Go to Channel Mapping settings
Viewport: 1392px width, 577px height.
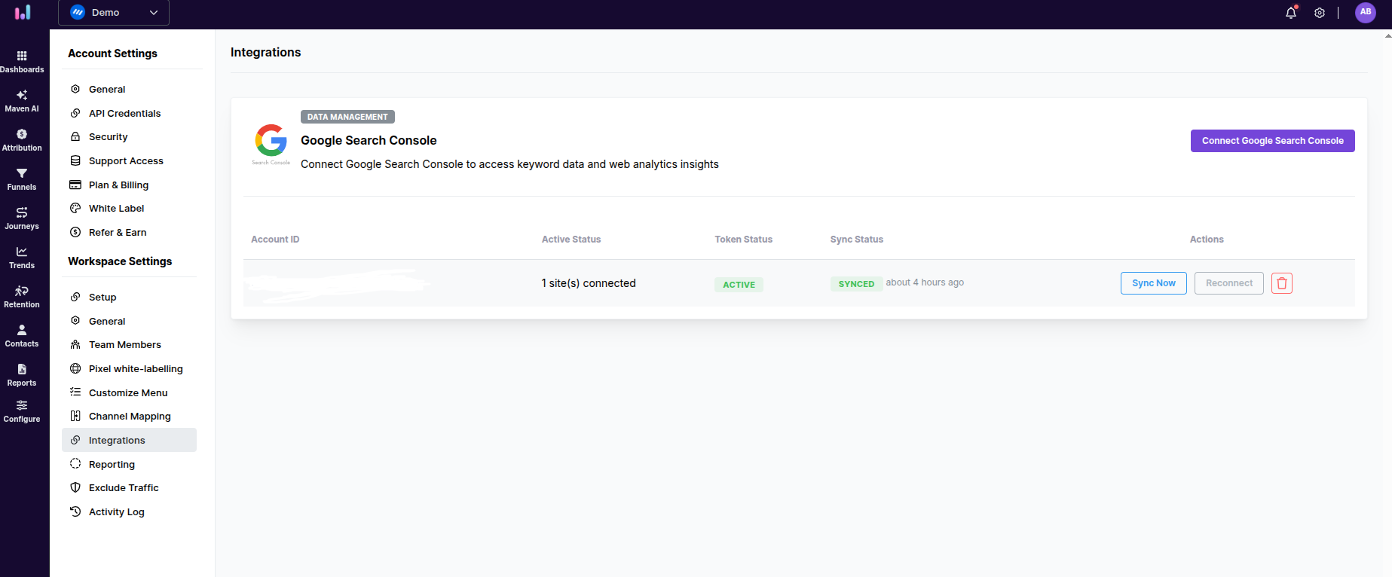[130, 416]
